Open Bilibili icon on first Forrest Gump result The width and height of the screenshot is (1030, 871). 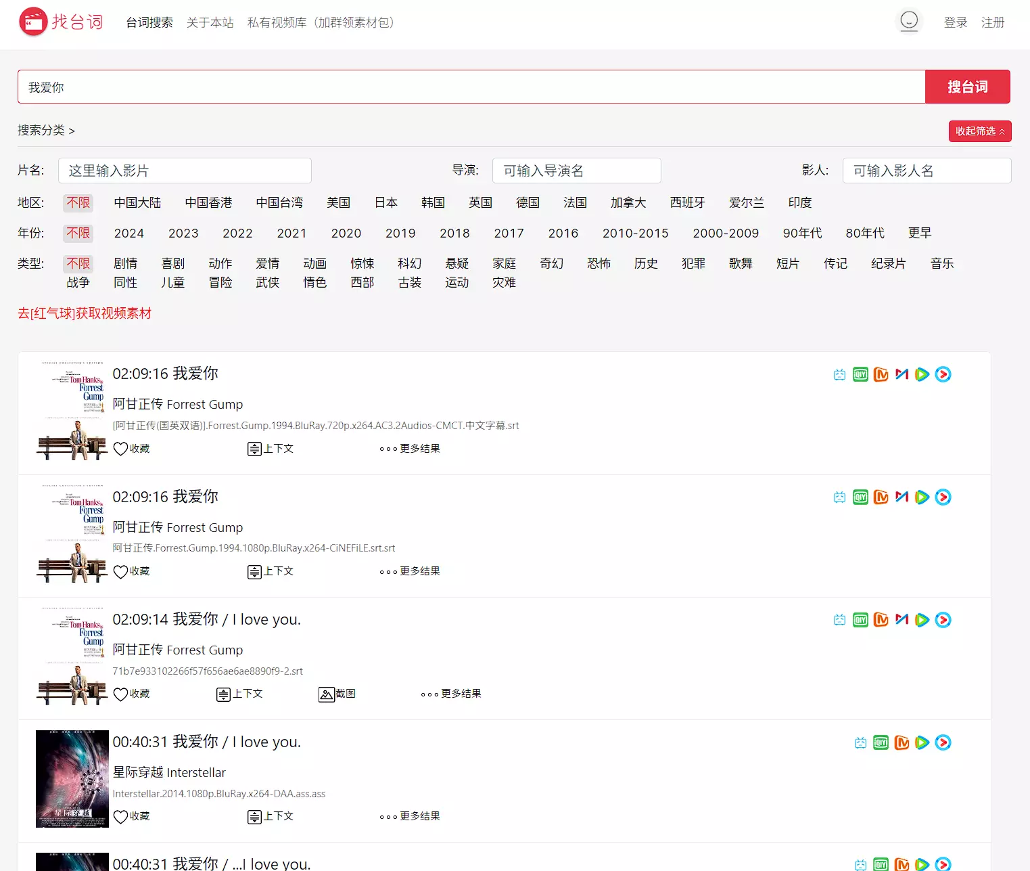[x=839, y=375]
